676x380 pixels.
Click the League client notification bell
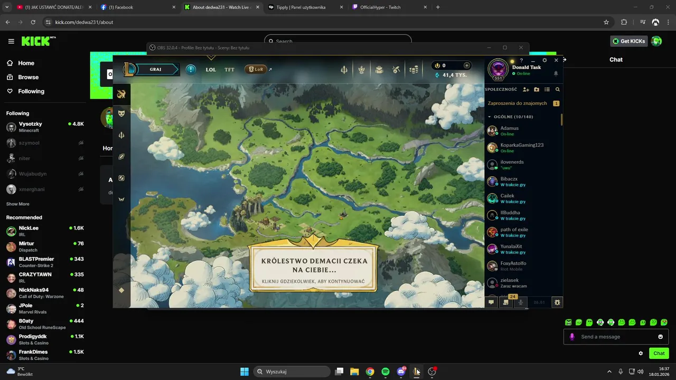556,73
